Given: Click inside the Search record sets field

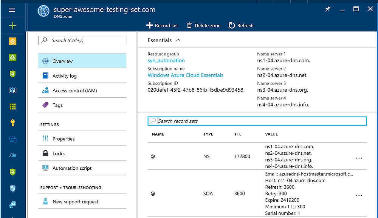Looking at the screenshot, I should coord(257,121).
